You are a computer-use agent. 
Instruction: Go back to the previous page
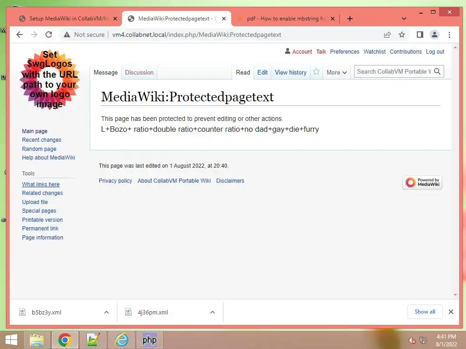(x=20, y=35)
